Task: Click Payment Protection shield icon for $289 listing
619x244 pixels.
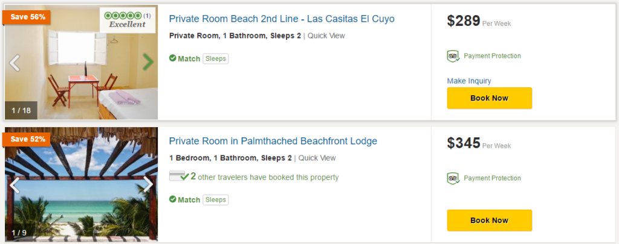Action: (x=453, y=56)
